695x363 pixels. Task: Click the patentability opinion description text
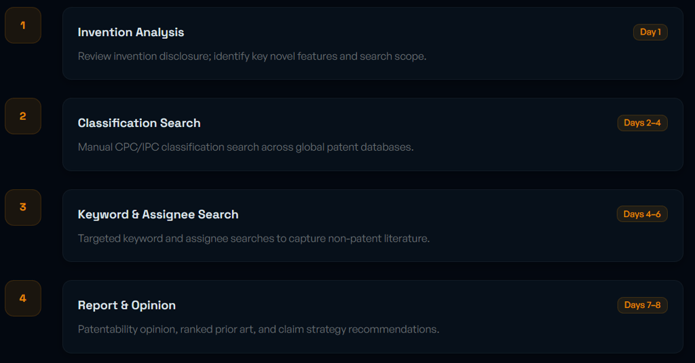point(259,329)
